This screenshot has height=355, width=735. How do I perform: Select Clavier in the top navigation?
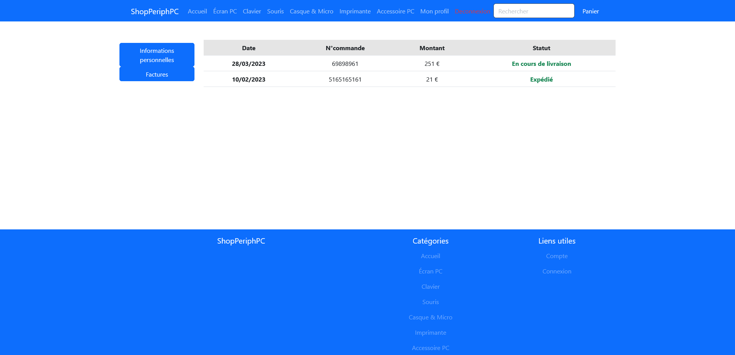252,11
